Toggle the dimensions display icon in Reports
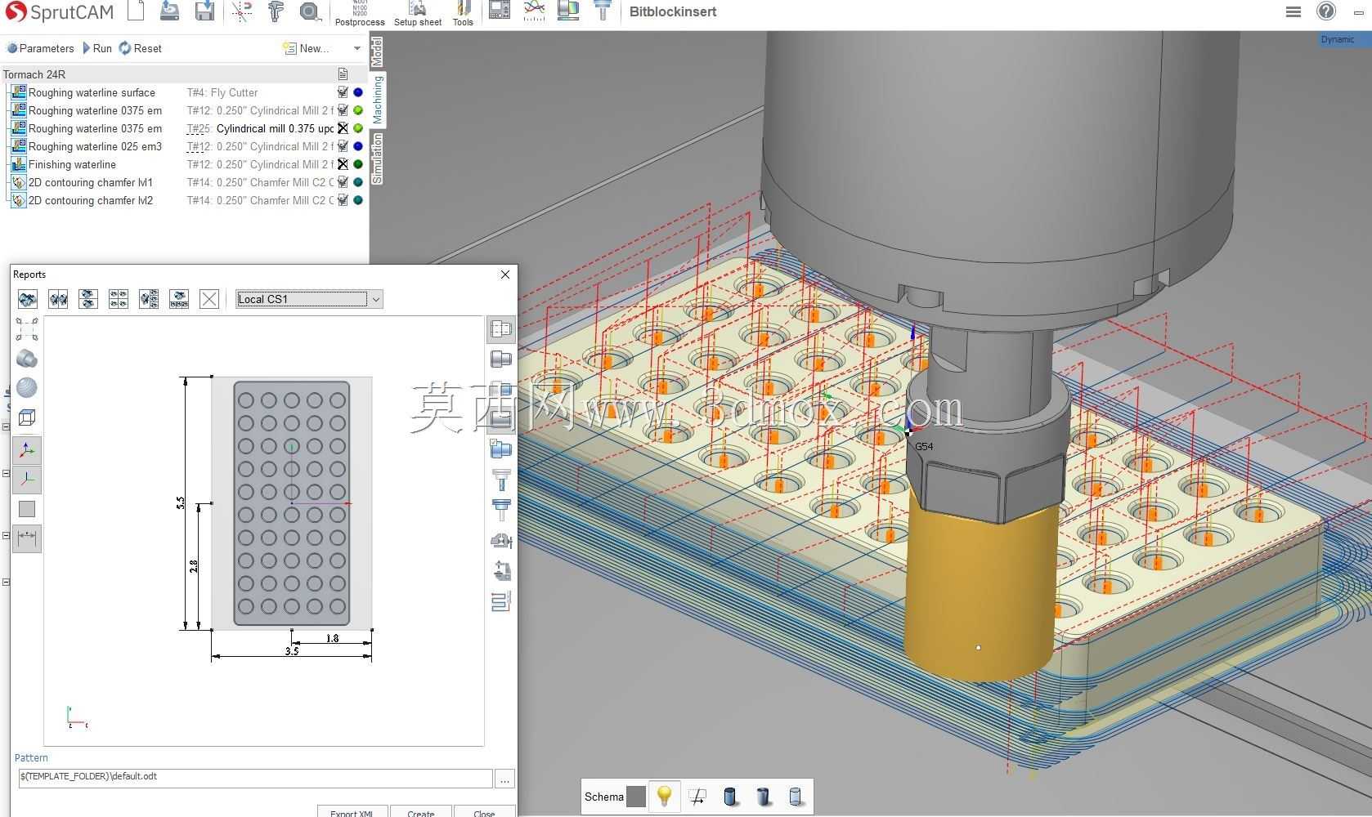 coord(27,538)
